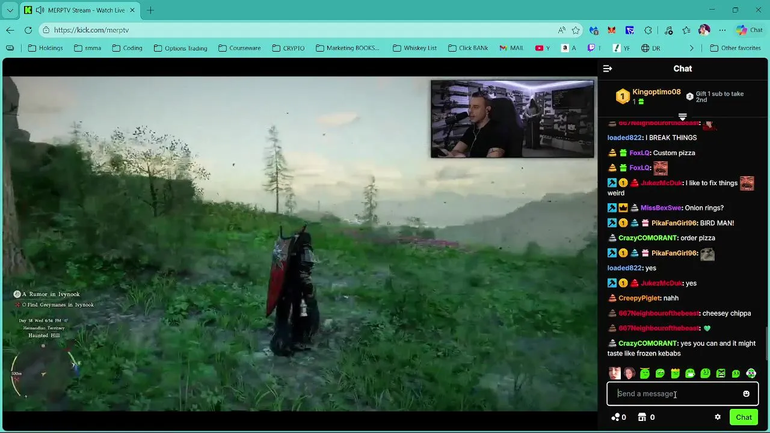Screen dimensions: 770x433
Task: Open Whiskey List bookmarks folder
Action: pyautogui.click(x=415, y=48)
